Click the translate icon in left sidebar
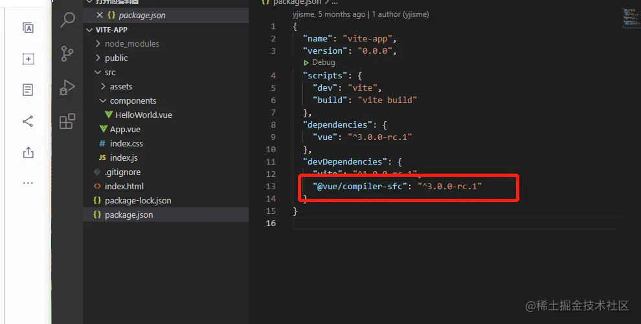641x324 pixels. pos(28,28)
